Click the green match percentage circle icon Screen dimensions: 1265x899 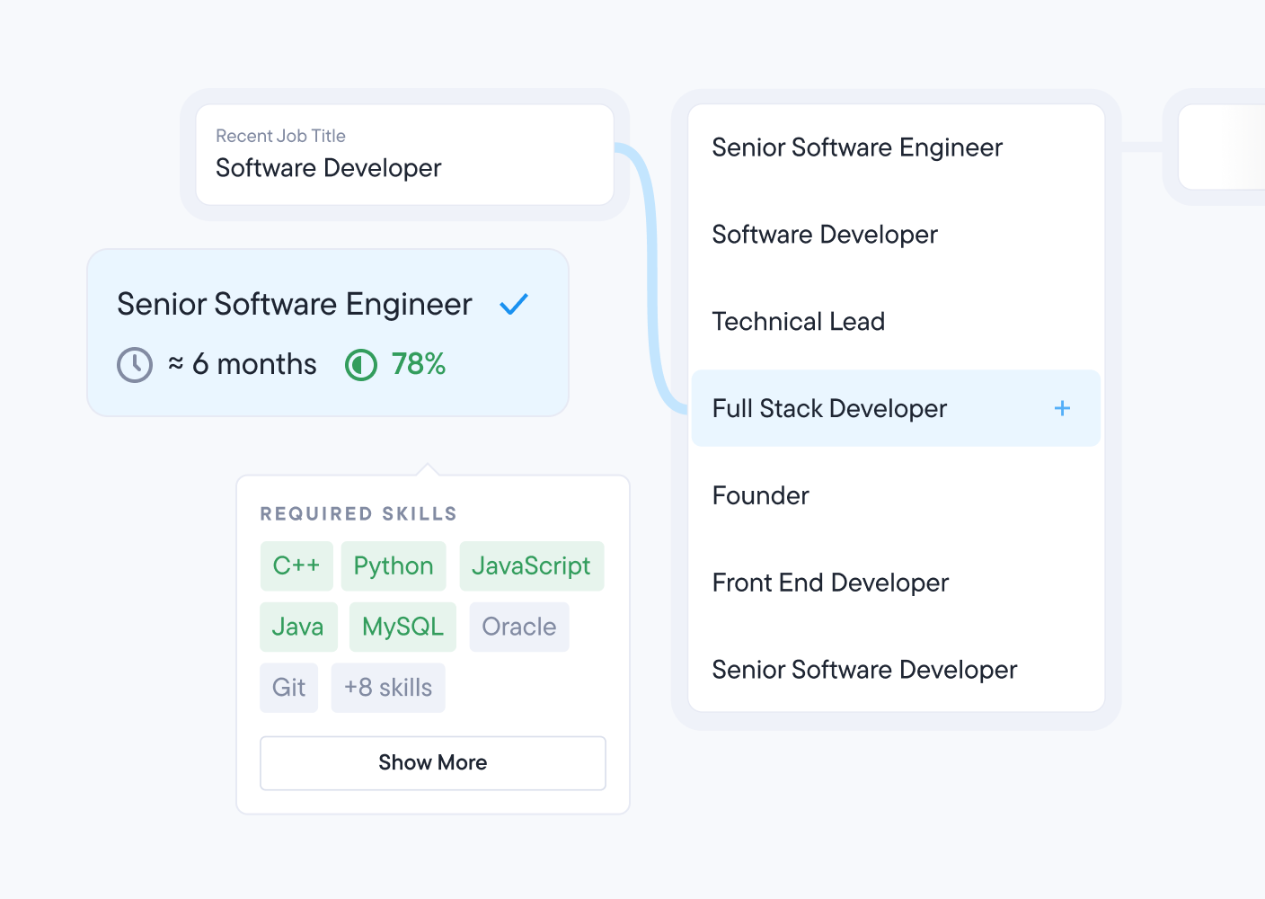tap(361, 365)
